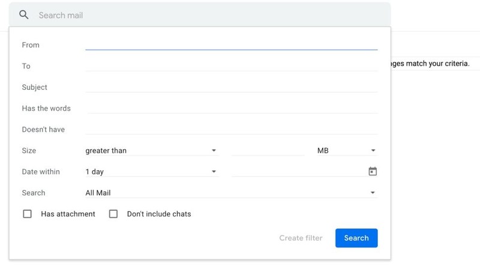Open the MB size unit dropdown
Viewport: 480px width, 269px height.
[x=346, y=151]
